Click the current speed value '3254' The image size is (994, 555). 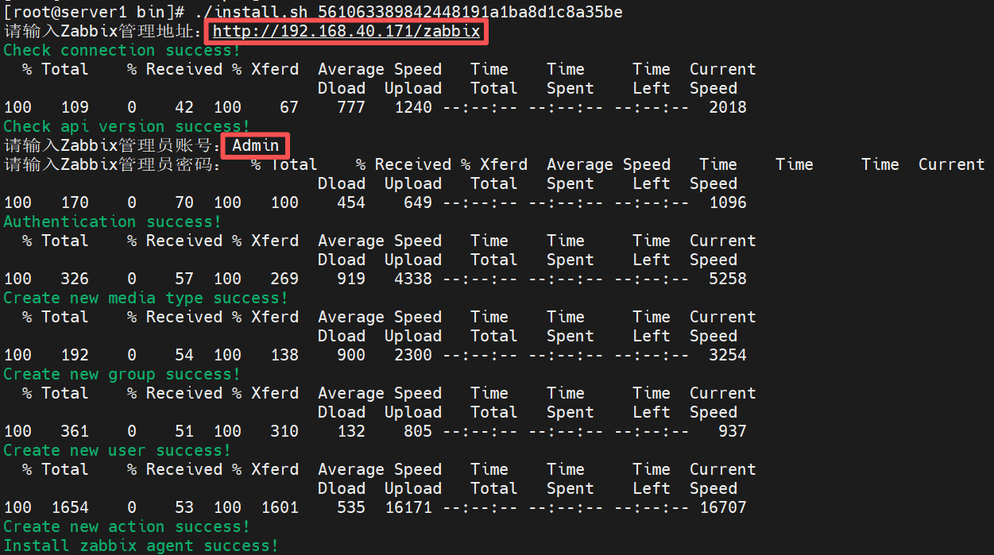728,356
